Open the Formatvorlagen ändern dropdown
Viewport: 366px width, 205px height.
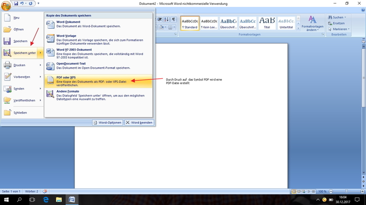312,23
